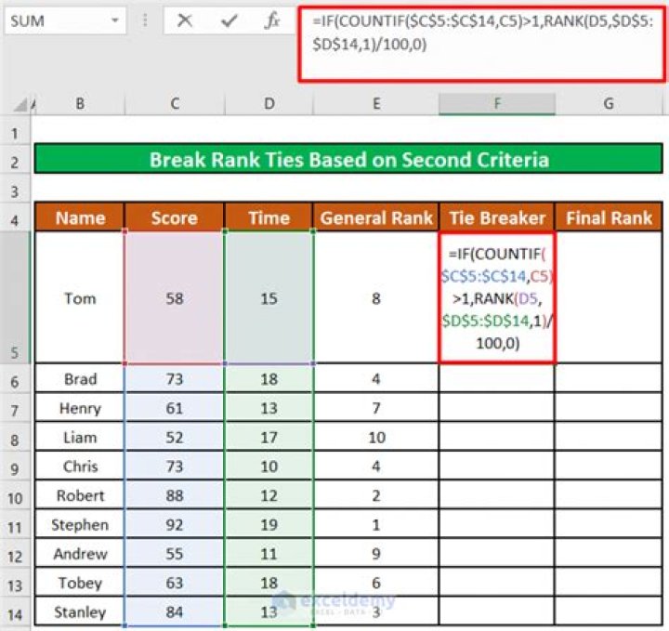Click Henry's score cell 61
669x631 pixels.
point(174,408)
